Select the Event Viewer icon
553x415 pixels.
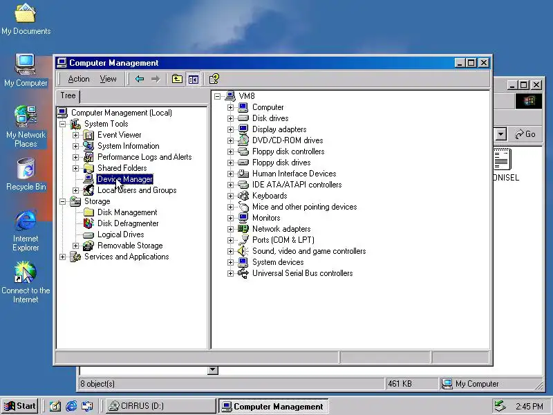(88, 135)
